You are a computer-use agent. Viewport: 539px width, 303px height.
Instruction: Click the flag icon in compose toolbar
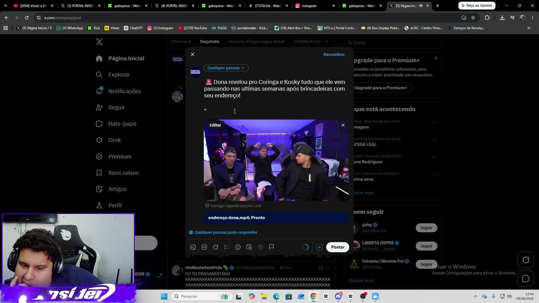(x=272, y=247)
